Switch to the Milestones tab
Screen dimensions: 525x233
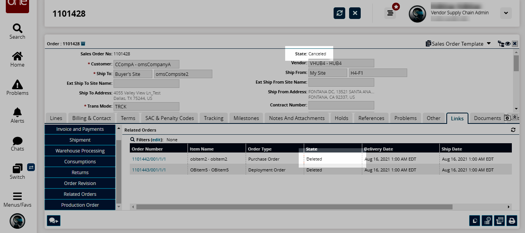(x=246, y=118)
